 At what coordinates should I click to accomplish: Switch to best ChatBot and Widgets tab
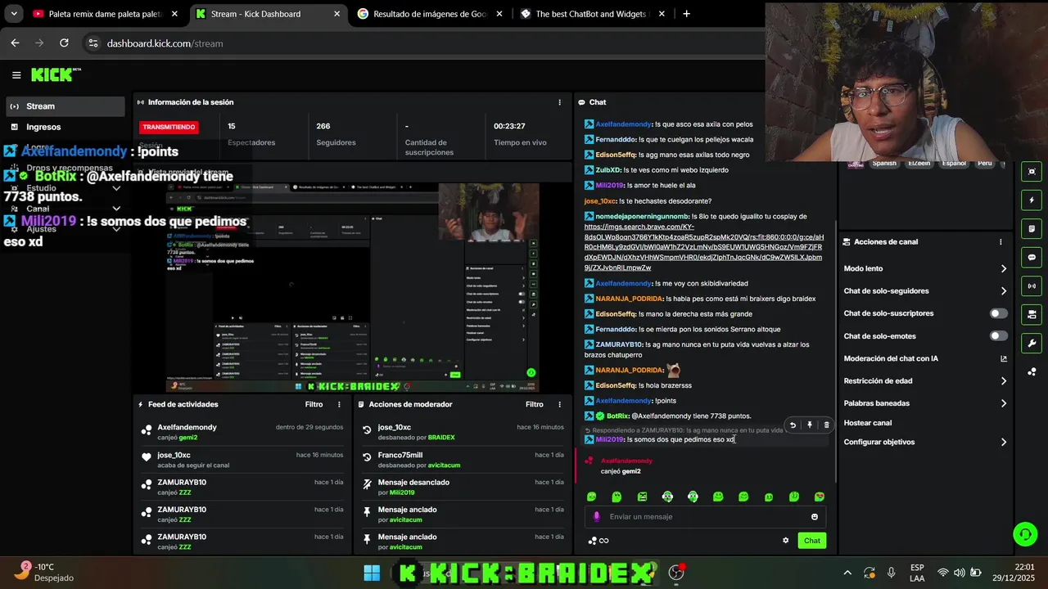coord(592,14)
